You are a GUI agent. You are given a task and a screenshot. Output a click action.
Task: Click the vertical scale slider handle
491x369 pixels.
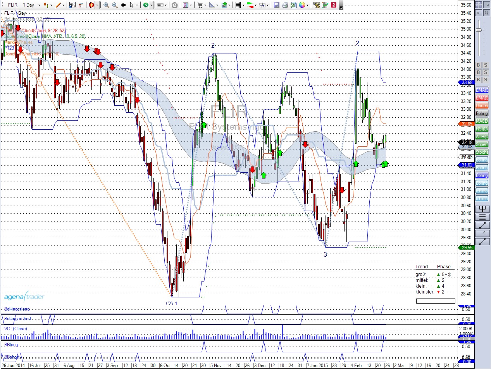[479, 30]
